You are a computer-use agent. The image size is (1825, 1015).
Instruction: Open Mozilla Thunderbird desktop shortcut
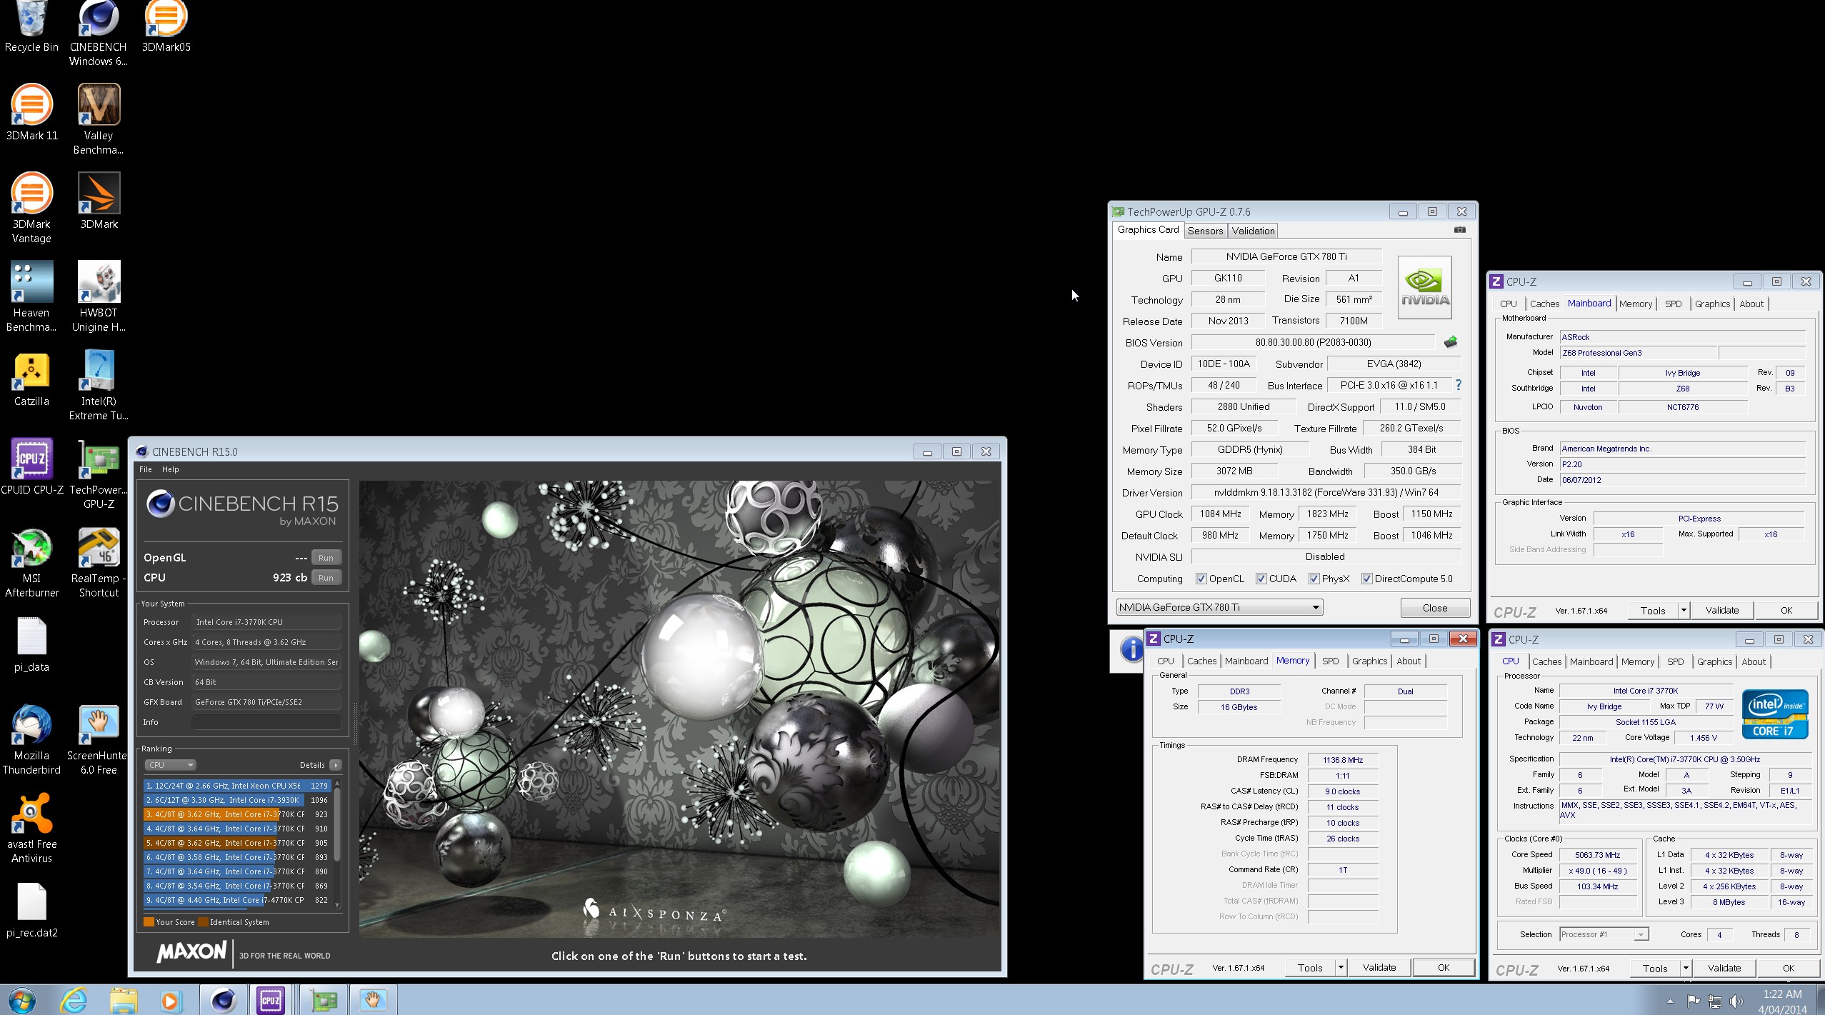tap(31, 739)
